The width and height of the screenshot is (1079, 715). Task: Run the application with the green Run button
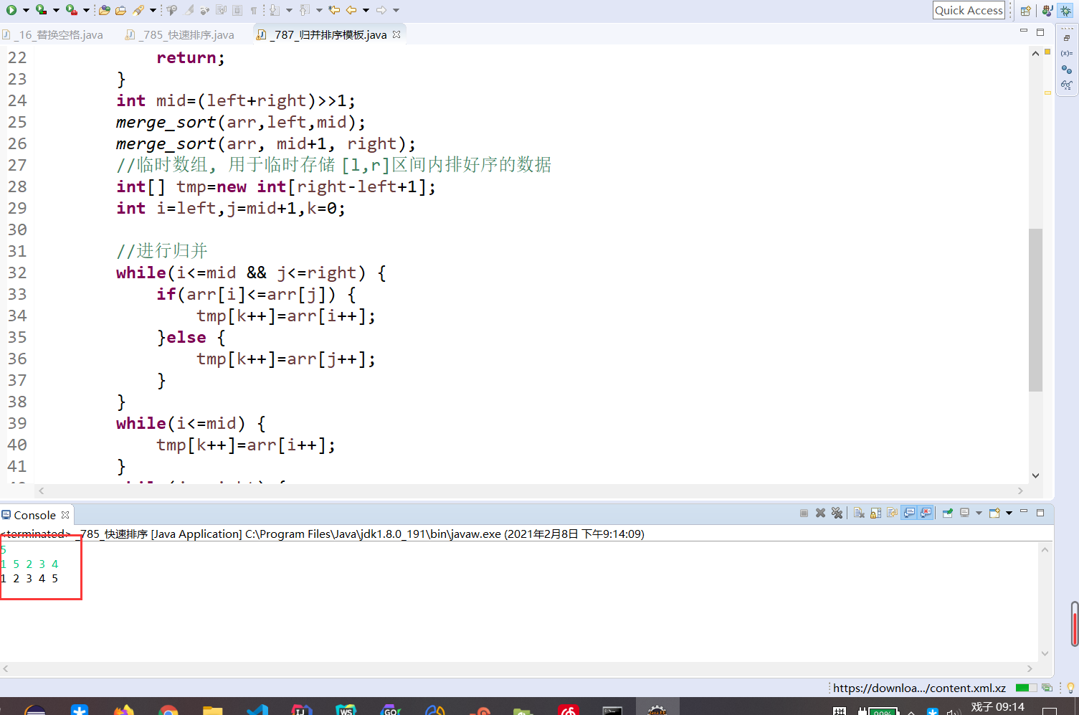[11, 11]
